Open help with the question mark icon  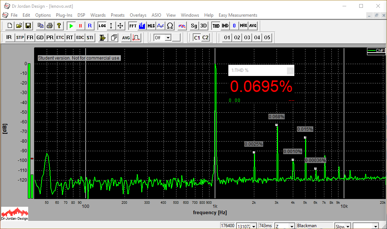[x=59, y=26]
